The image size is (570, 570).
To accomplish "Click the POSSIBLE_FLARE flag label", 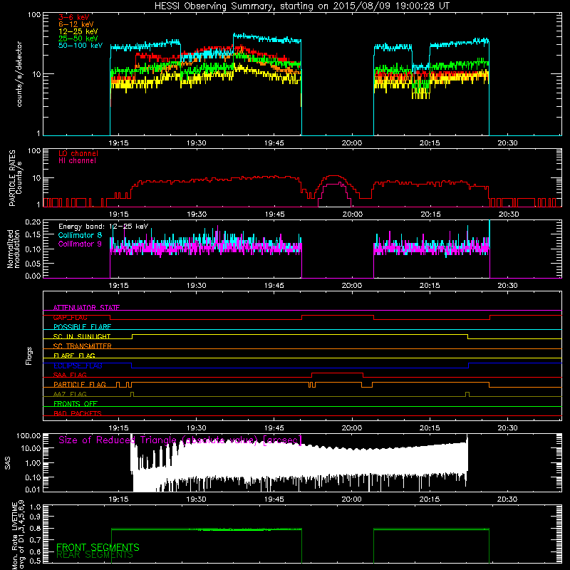I will [82, 327].
